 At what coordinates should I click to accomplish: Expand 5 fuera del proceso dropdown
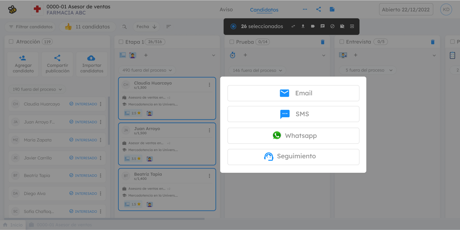368,70
